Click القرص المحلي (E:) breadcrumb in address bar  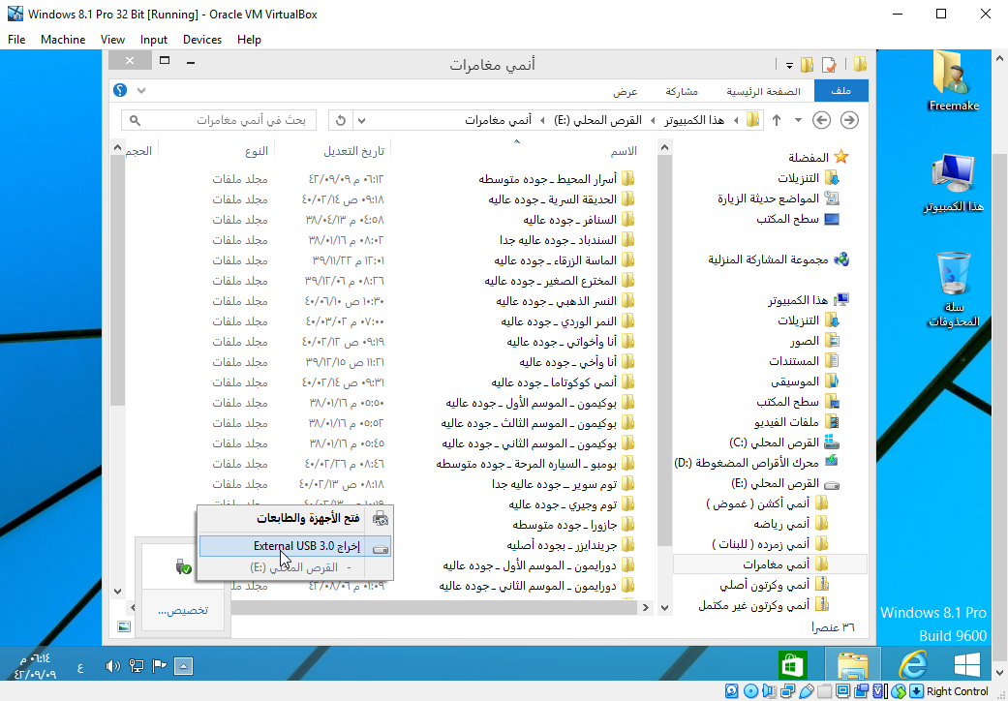coord(597,120)
